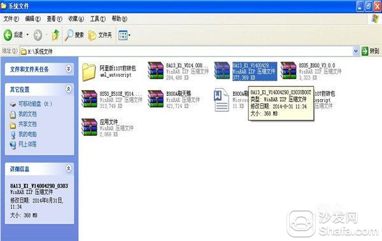Collapse the 其它位置 panel

(x=69, y=89)
